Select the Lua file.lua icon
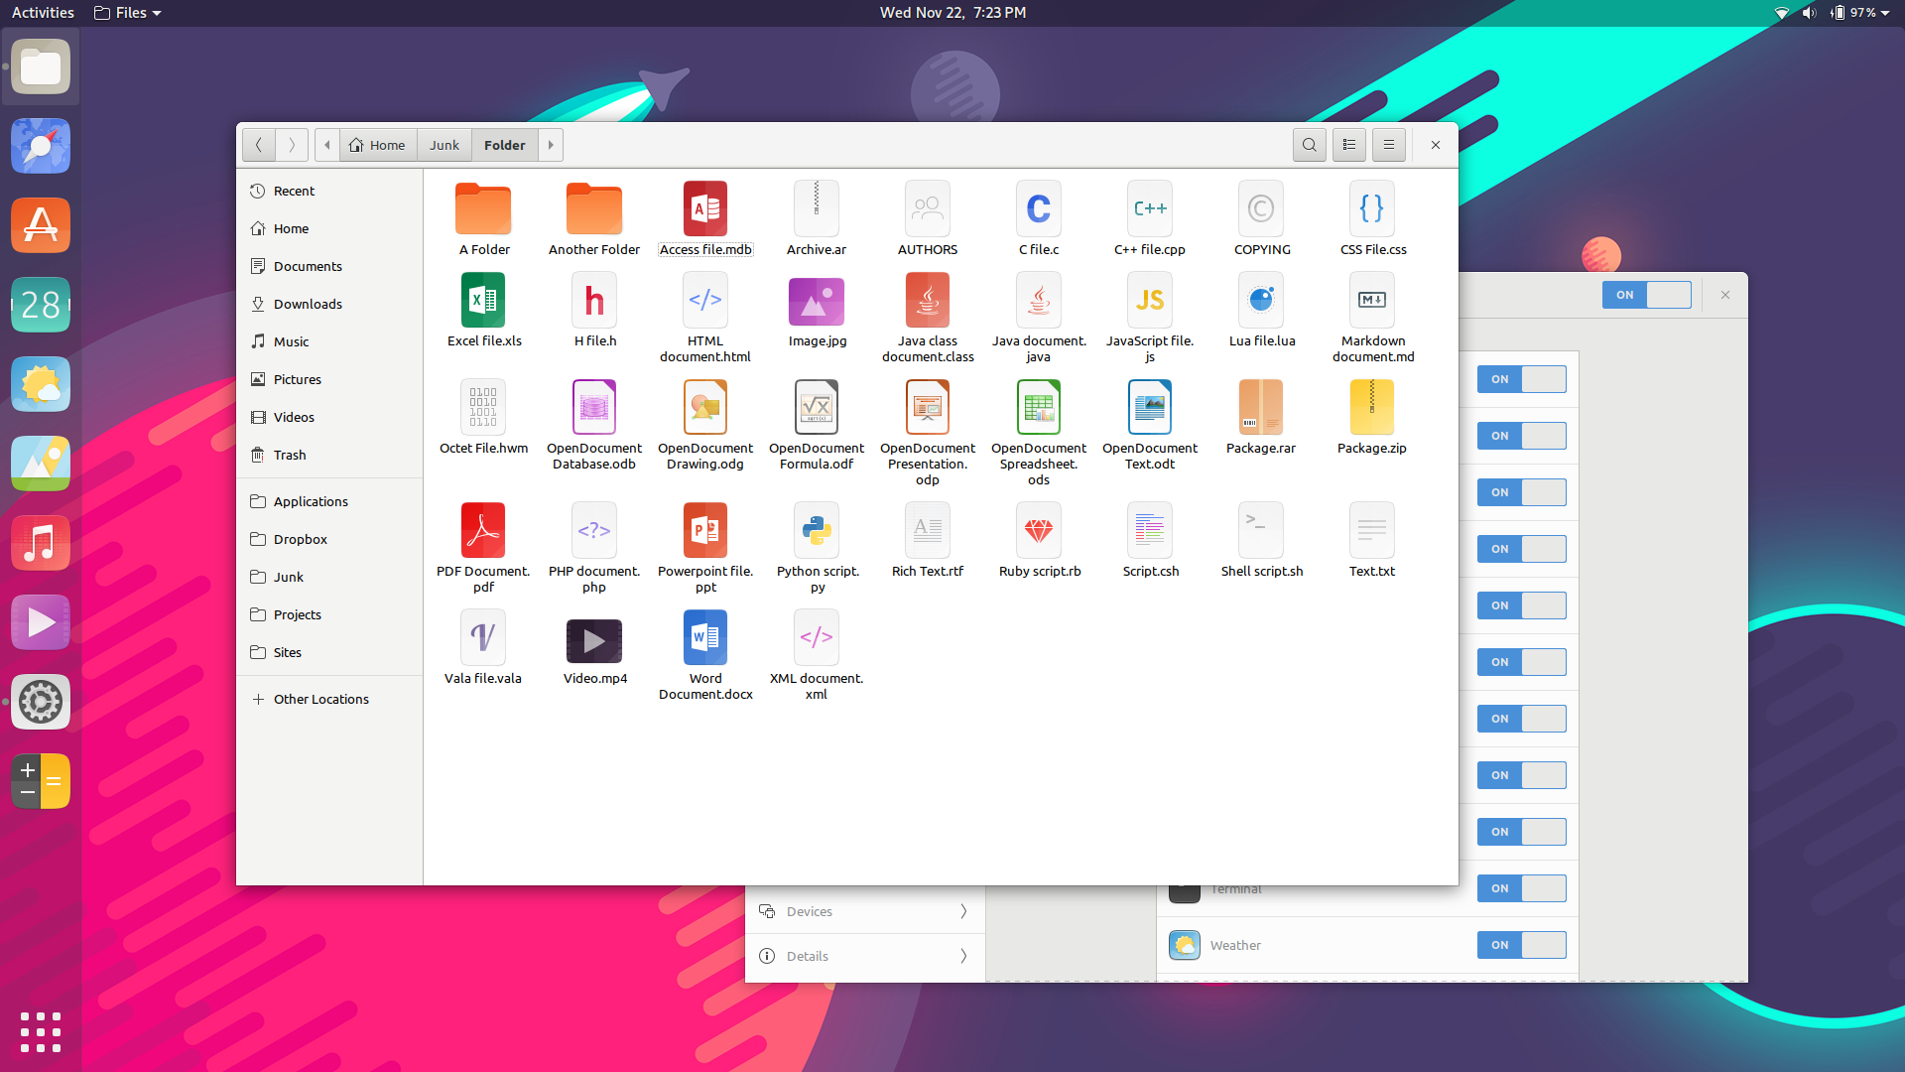Image resolution: width=1905 pixels, height=1072 pixels. pyautogui.click(x=1261, y=300)
